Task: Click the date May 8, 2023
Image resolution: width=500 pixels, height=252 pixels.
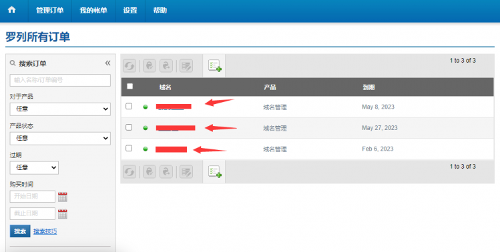Action: click(379, 107)
